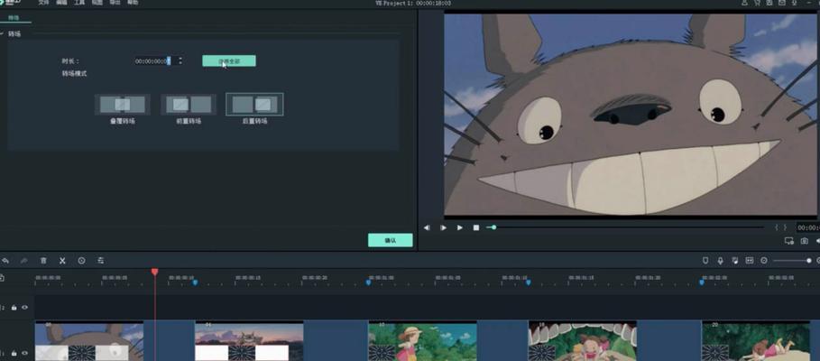Play the preview video
This screenshot has width=820, height=361.
coord(460,227)
